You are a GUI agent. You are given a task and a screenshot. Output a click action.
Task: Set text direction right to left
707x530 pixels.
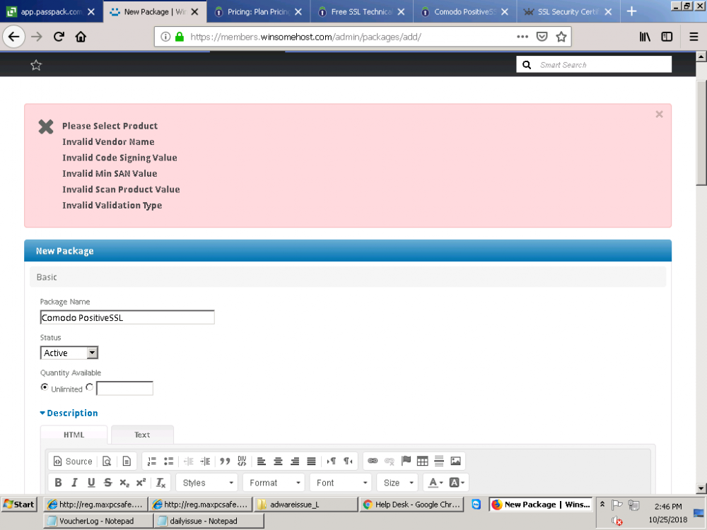coord(348,461)
